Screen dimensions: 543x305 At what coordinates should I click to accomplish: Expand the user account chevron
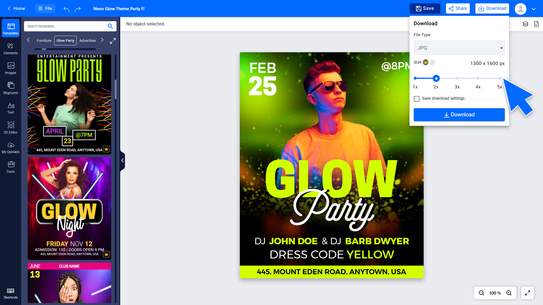point(534,9)
